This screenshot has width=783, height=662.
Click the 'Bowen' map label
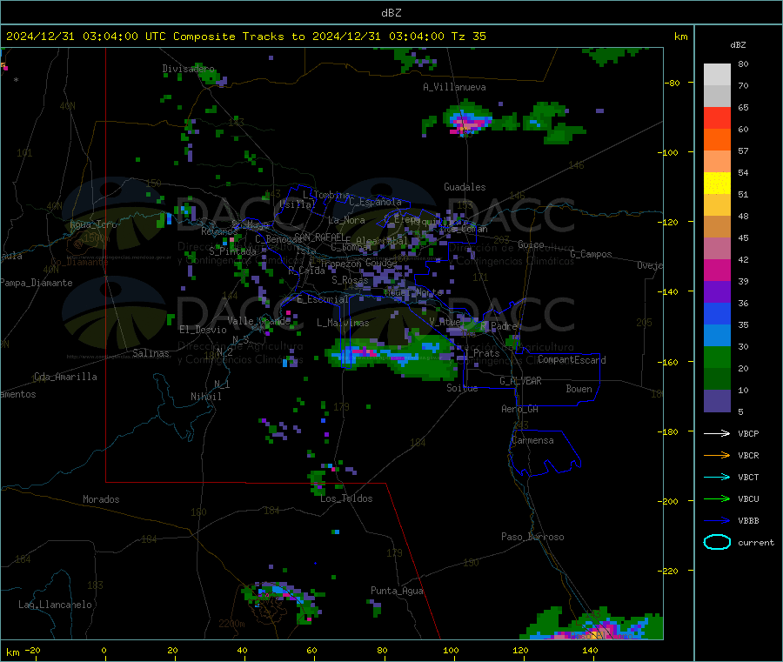(579, 389)
